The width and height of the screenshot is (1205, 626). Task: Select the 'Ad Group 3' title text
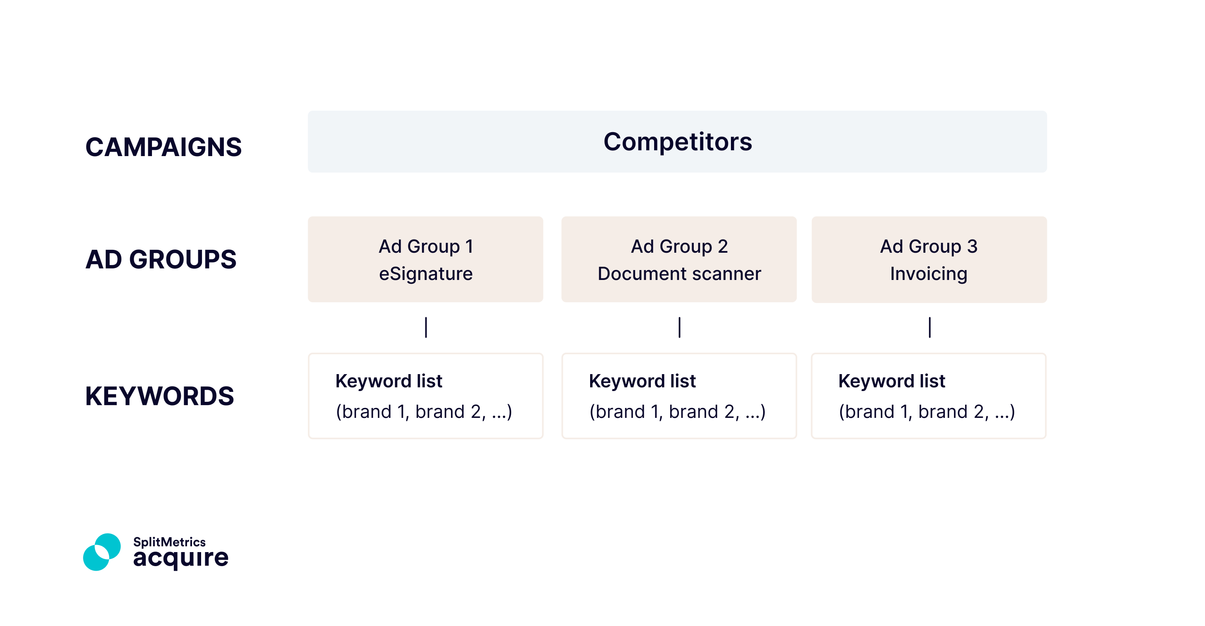(929, 246)
